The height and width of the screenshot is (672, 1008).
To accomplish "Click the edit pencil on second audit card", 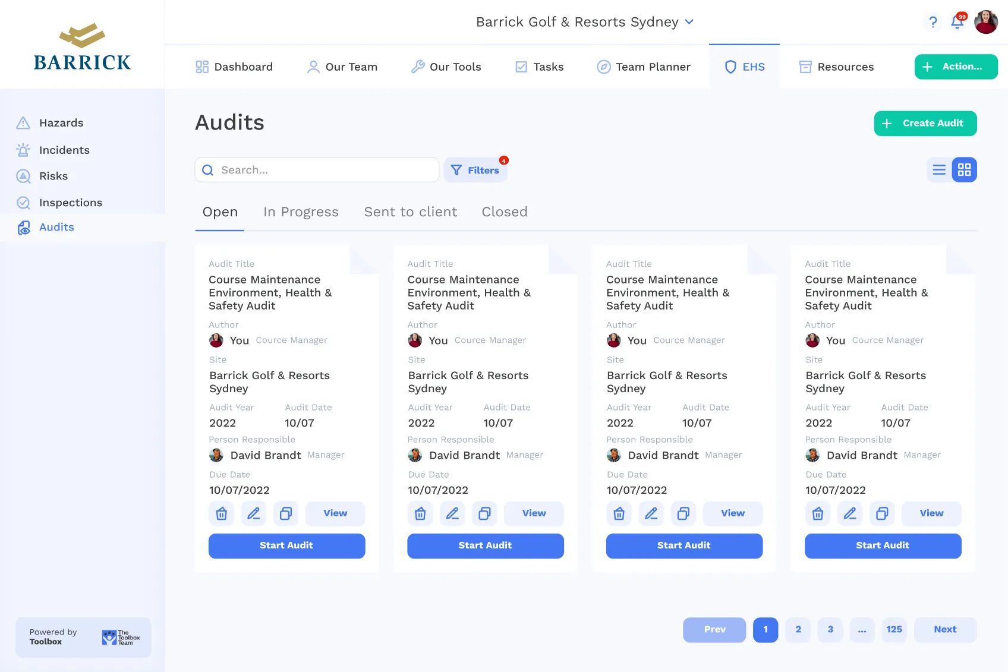I will point(452,513).
